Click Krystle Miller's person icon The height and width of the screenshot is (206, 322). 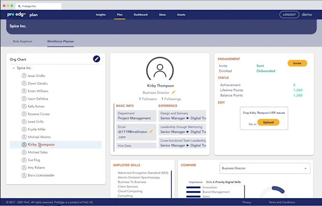(24, 129)
